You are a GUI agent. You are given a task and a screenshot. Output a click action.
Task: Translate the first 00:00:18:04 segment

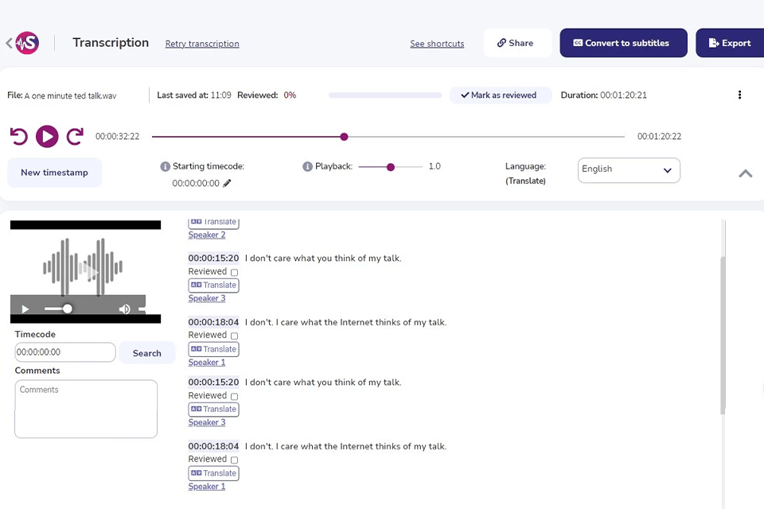tap(213, 349)
